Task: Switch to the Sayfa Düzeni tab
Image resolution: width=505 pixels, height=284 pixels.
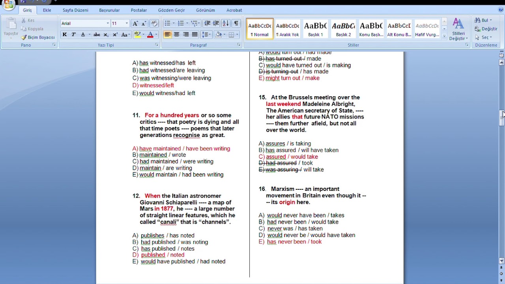Action: click(75, 10)
